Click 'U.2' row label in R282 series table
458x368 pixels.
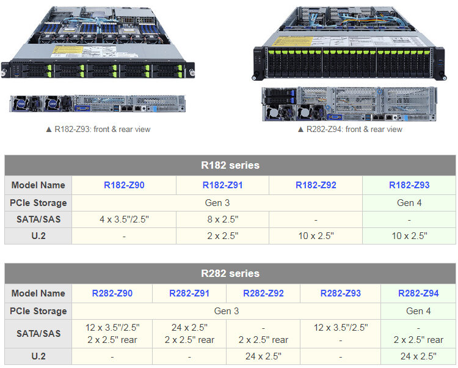(x=38, y=356)
